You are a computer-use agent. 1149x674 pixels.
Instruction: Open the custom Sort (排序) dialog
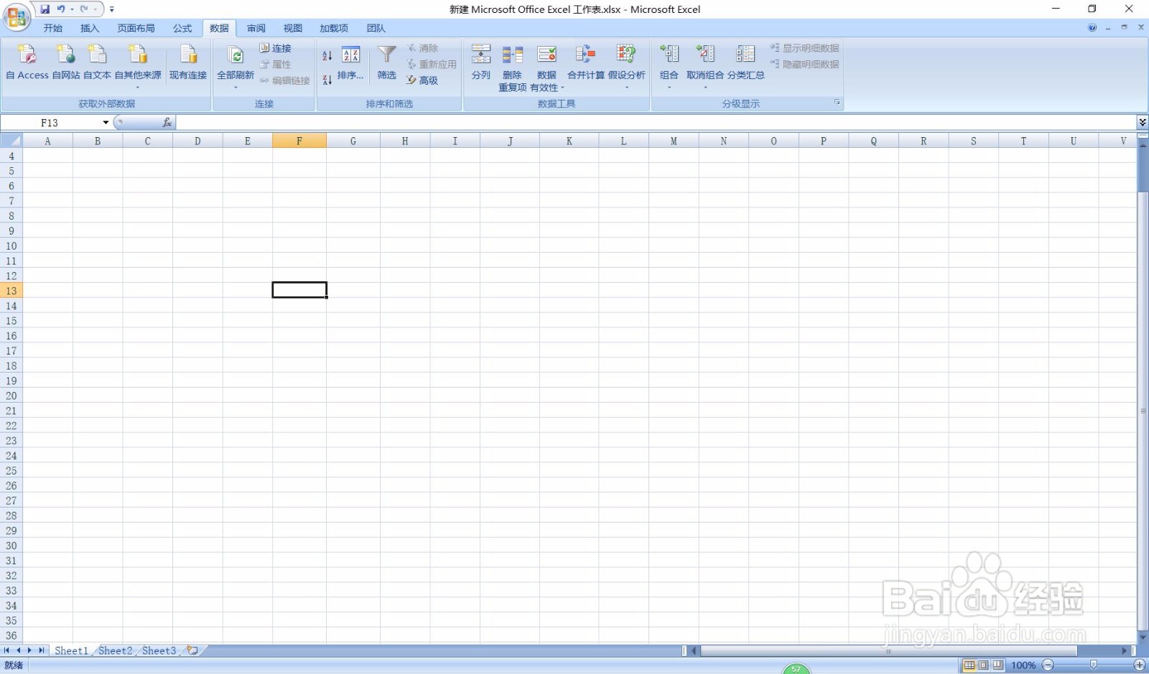[x=350, y=63]
